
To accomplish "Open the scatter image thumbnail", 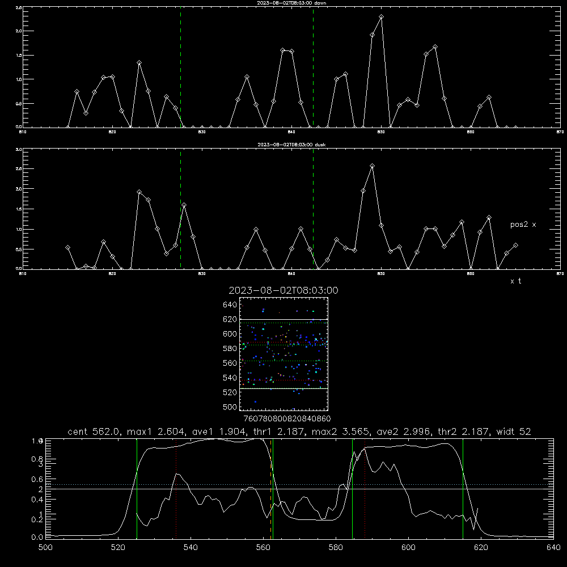I will point(283,354).
